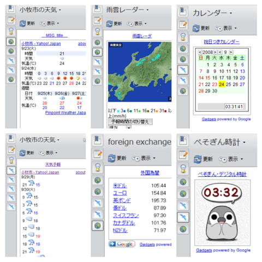Screen dimensions: 262x262
Task: Open the 雨雲レーダー title dropdown arrow
Action: 147,10
